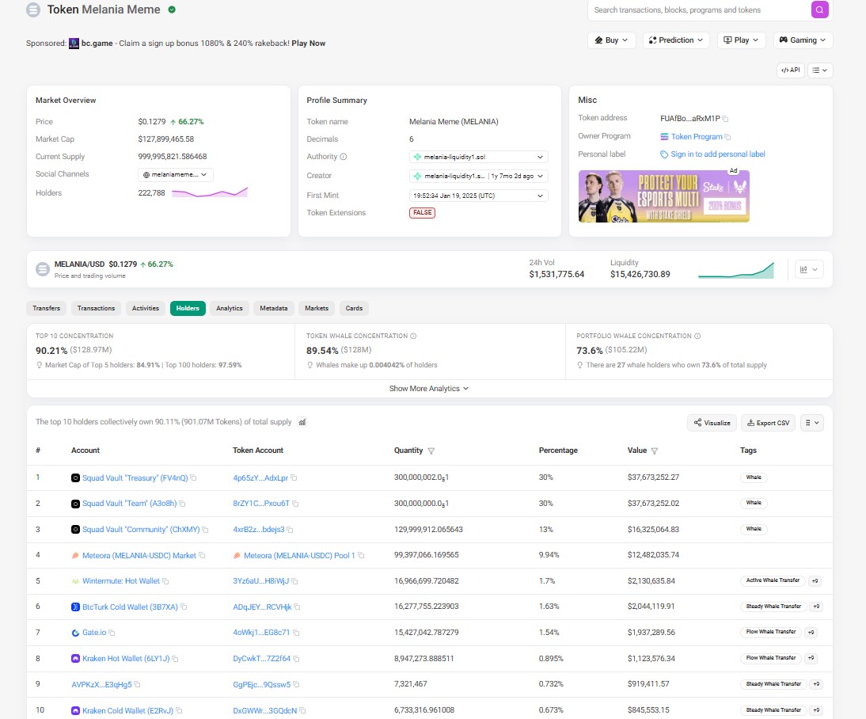Switch to the Transfers tab

point(47,308)
